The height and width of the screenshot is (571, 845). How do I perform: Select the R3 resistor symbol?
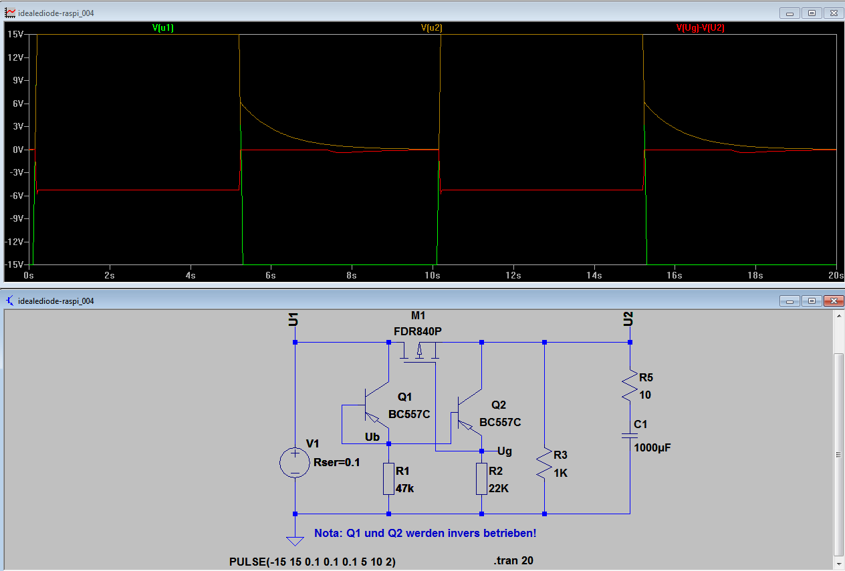point(545,463)
